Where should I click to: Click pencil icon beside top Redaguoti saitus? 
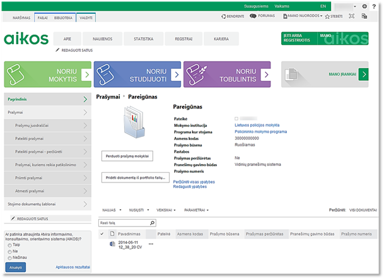(57, 50)
